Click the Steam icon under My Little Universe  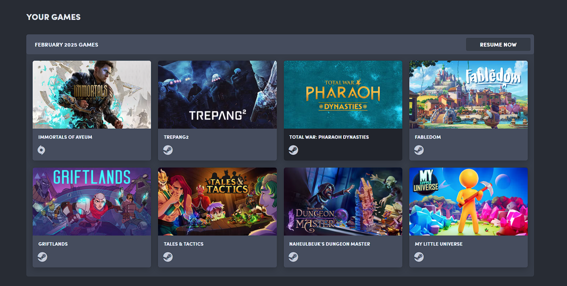tap(419, 257)
